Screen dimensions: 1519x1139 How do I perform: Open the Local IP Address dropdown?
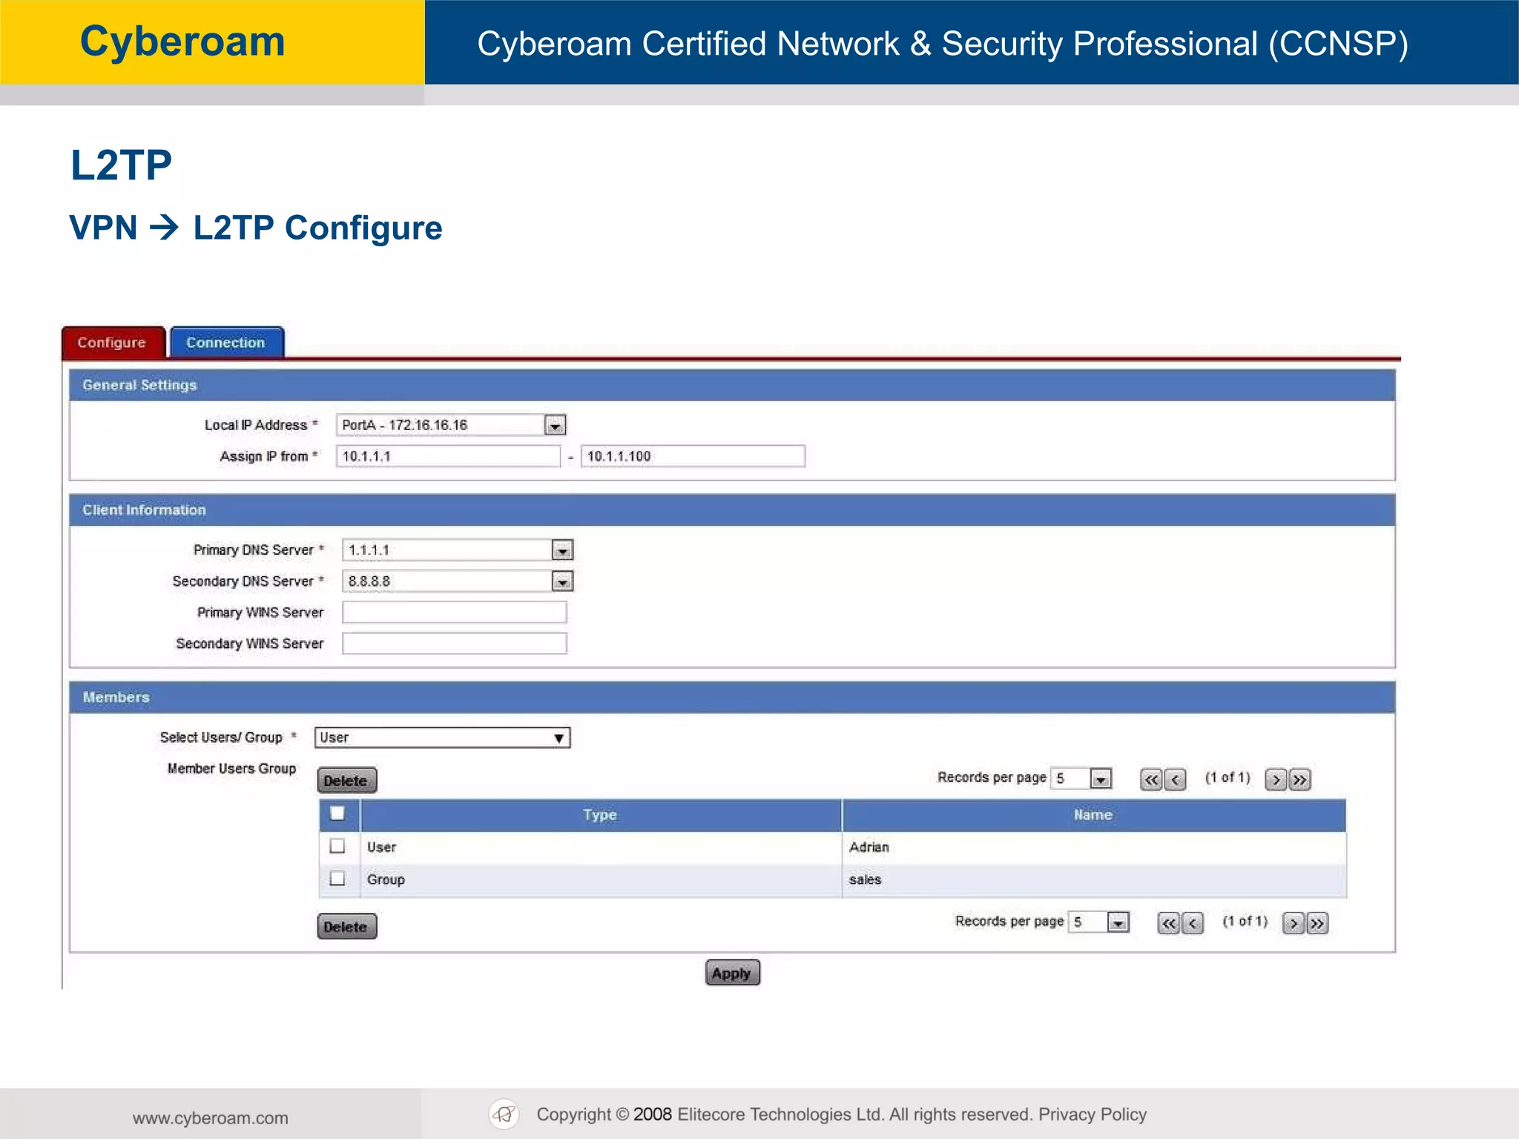point(555,425)
